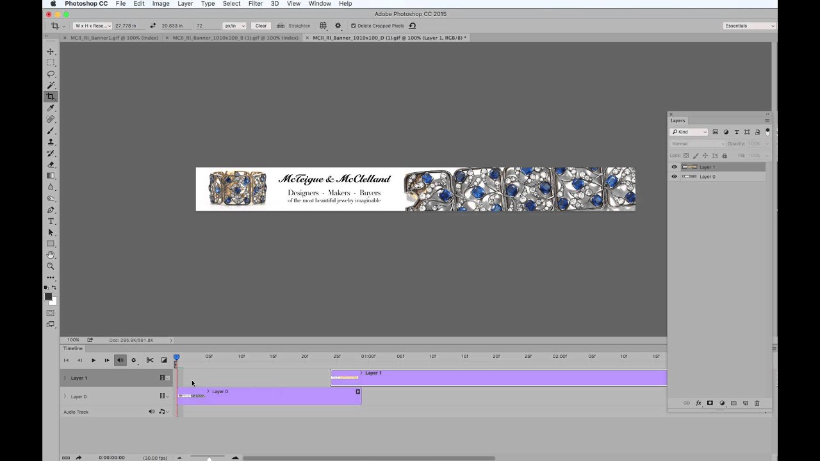Select the Quick Selection tool
Image resolution: width=820 pixels, height=461 pixels.
[51, 85]
